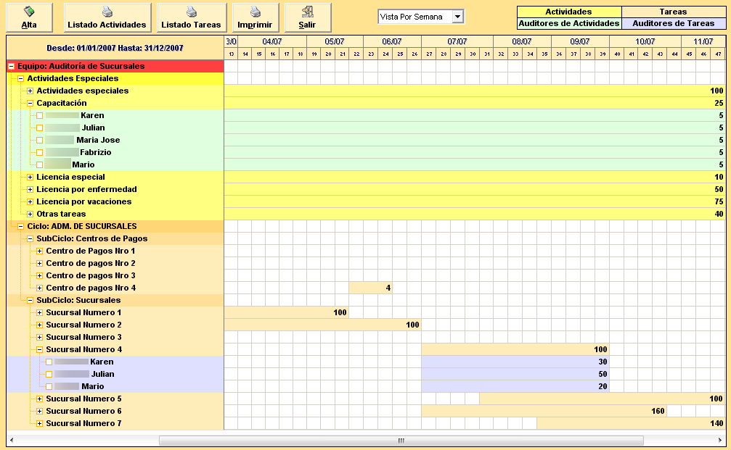Click the date range Desde/Hasta label
The width and height of the screenshot is (731, 450).
115,48
